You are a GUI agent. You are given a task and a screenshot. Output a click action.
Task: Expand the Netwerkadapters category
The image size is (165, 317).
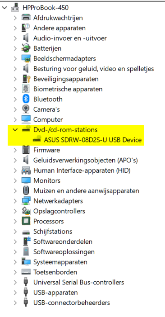(x=15, y=201)
